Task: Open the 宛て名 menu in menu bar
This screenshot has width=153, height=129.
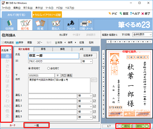Action: [x=28, y=8]
